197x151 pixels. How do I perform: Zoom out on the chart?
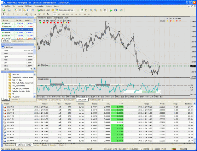[x=96, y=10]
